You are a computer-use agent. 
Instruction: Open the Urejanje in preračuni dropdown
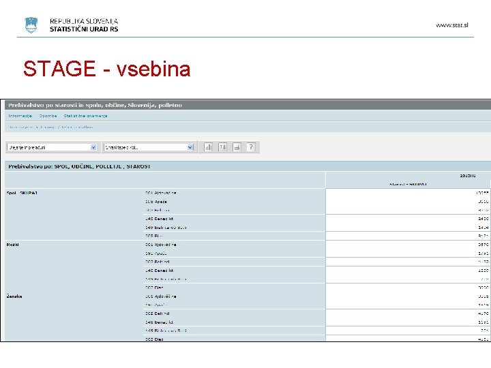[x=52, y=147]
